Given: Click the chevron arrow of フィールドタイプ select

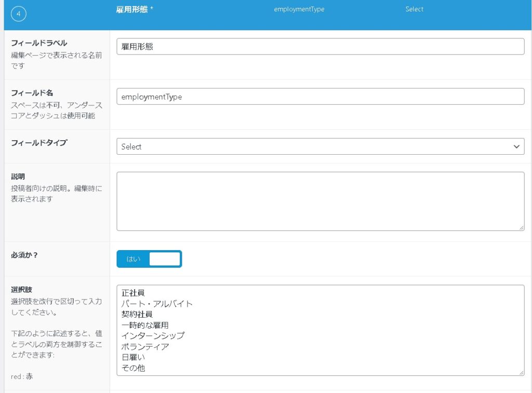Looking at the screenshot, I should pos(516,147).
